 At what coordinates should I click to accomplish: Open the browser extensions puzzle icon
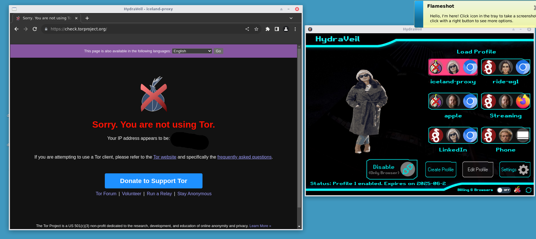point(268,29)
